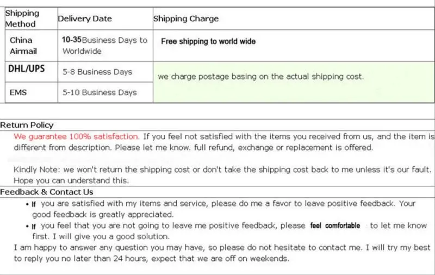The image size is (435, 275).
Task: Click the bold feel comfortable text
Action: coord(335,226)
